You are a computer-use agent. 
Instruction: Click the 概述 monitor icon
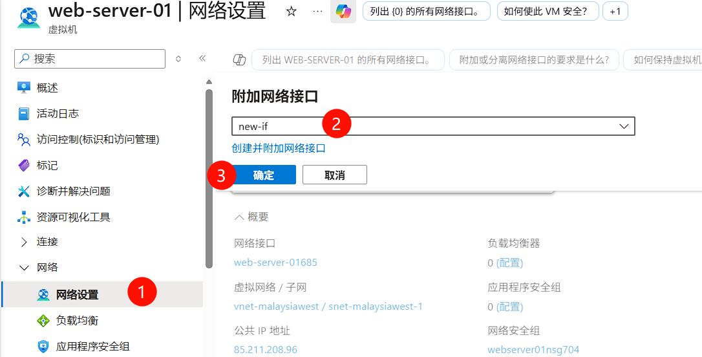(24, 88)
